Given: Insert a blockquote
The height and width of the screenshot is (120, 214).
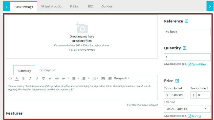Looking at the screenshot, I should [50, 79].
